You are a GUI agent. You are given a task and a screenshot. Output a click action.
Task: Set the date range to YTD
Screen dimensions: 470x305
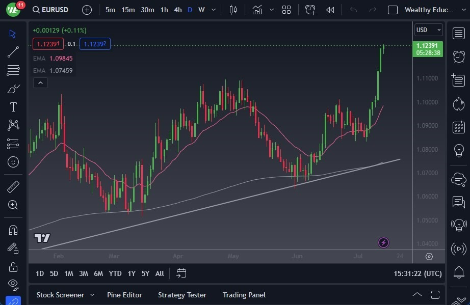115,273
